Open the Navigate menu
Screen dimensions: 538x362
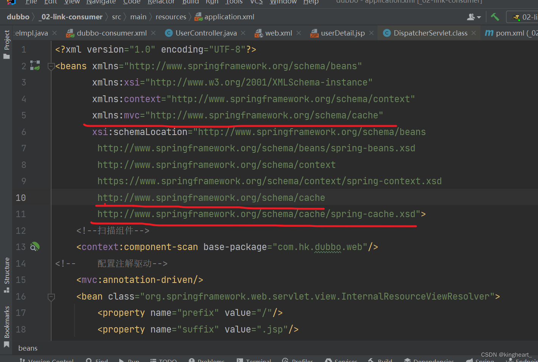coord(101,2)
